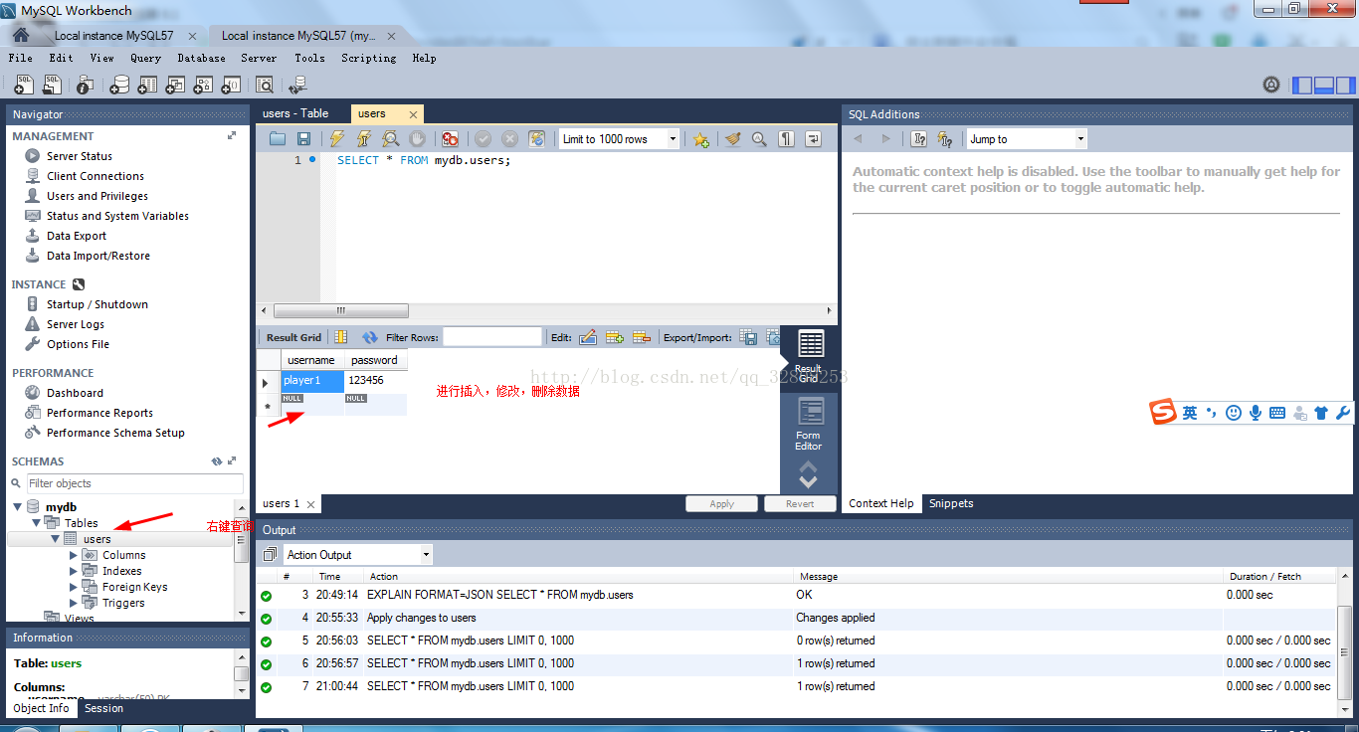Click the Revert button
This screenshot has width=1359, height=732.
tap(800, 503)
